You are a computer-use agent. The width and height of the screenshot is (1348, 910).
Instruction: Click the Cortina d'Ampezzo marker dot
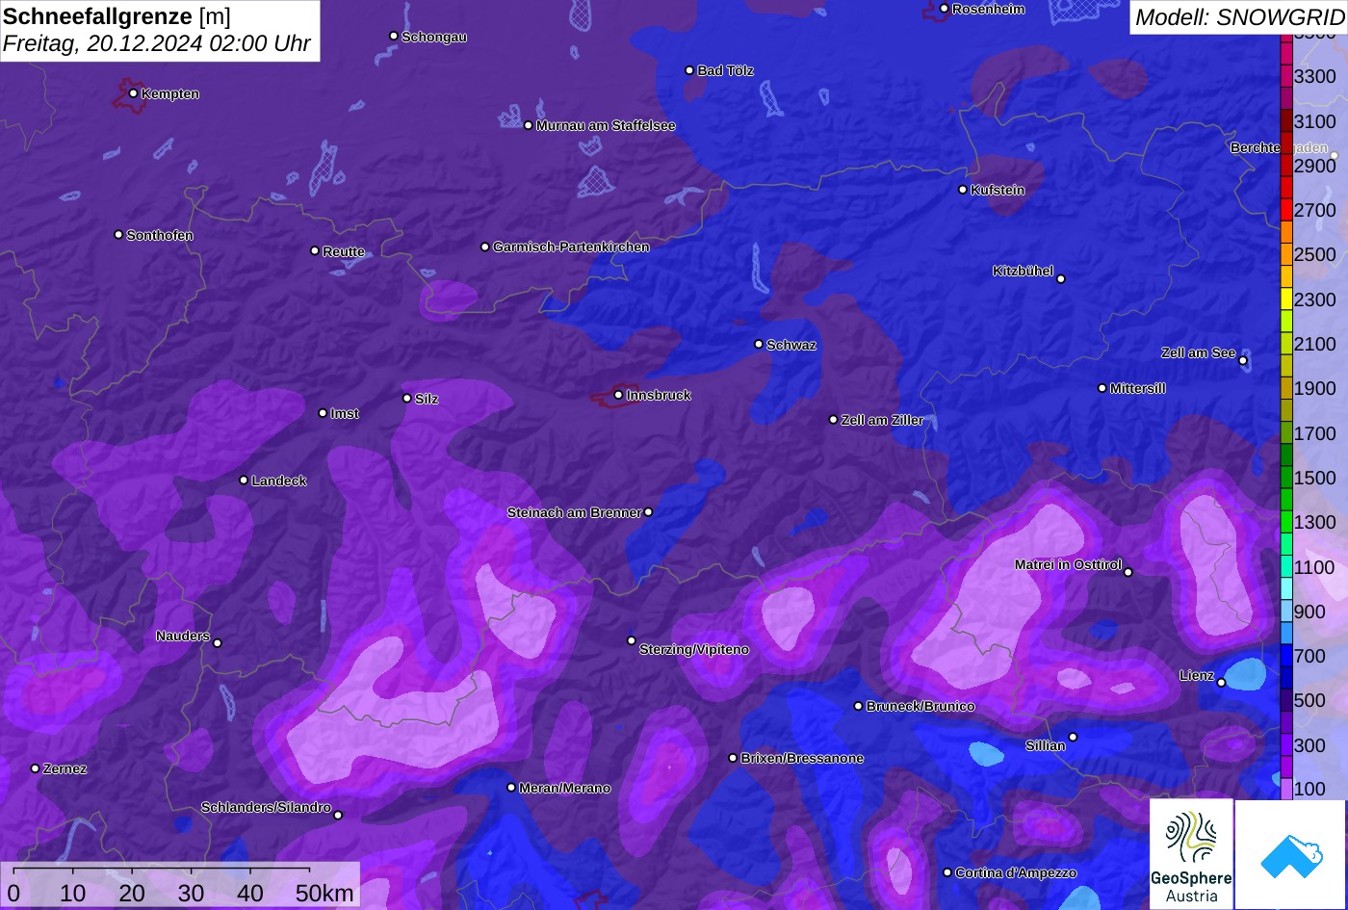pos(946,872)
